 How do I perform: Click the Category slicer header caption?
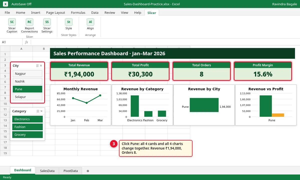click(19, 111)
